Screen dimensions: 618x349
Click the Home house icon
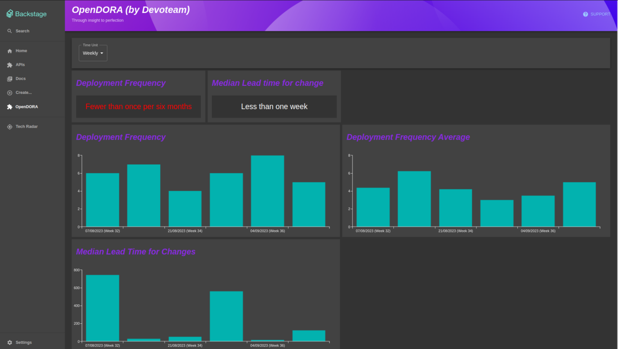click(10, 51)
